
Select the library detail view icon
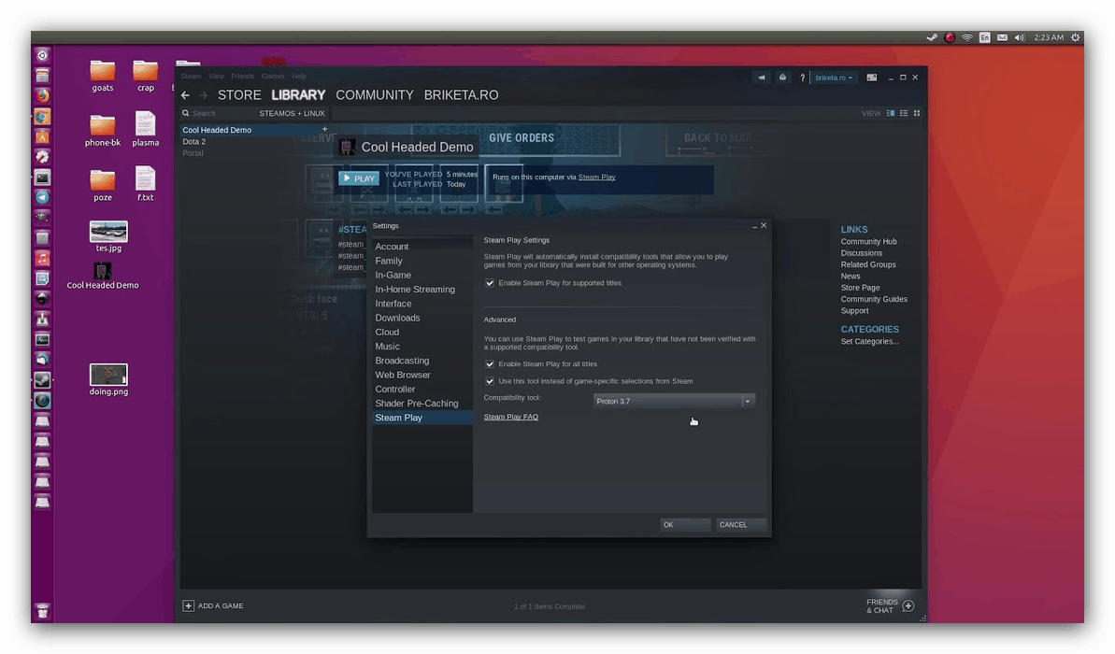pos(891,113)
